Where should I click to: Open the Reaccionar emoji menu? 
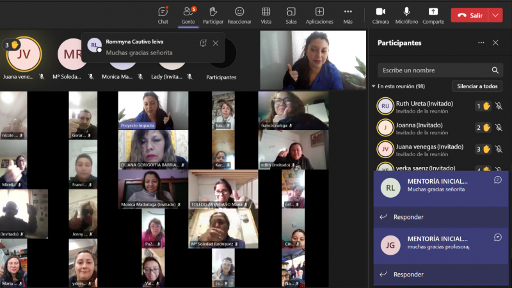pos(239,15)
